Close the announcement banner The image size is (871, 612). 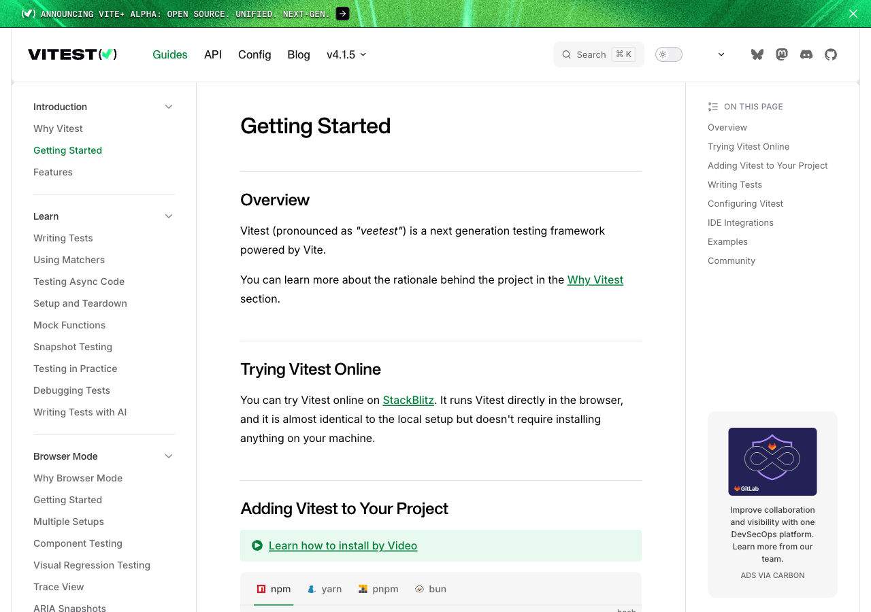pos(853,14)
